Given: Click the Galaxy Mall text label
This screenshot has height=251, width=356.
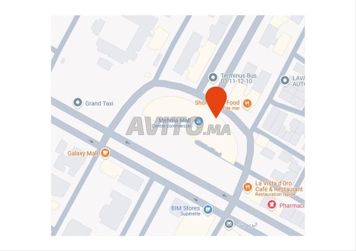Looking at the screenshot, I should (x=83, y=153).
